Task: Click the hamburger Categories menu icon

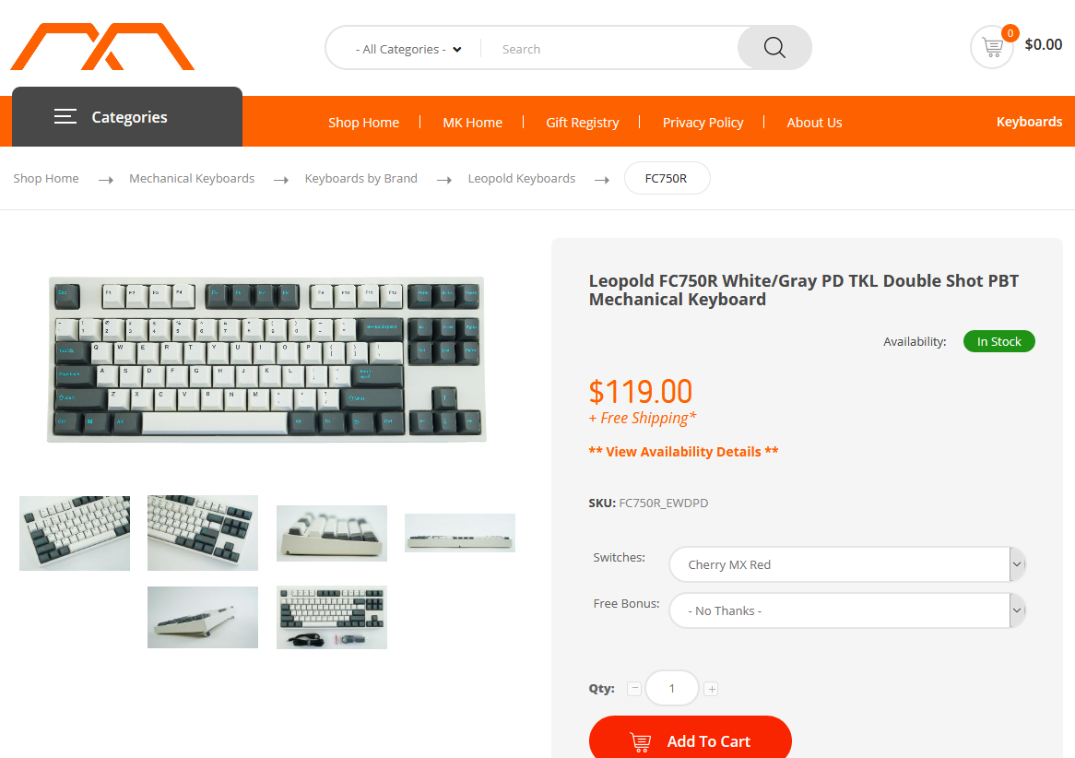Action: click(x=65, y=116)
